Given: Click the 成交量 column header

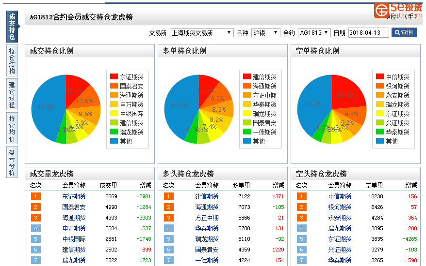Looking at the screenshot, I should pos(108,186).
